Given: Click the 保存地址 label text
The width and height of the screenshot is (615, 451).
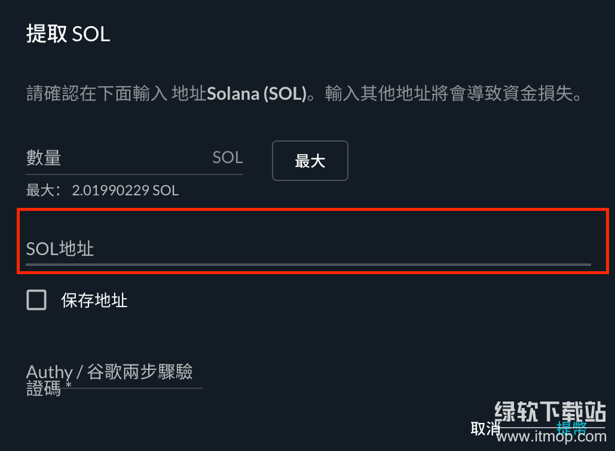Looking at the screenshot, I should (94, 300).
